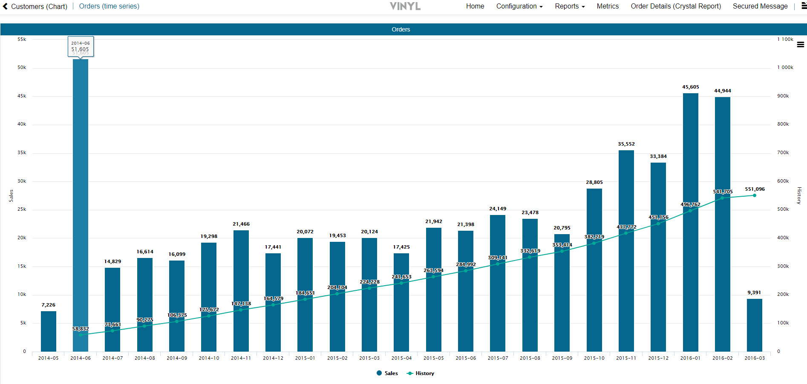Viewport: 807px width, 384px height.
Task: Click the 551,096 History data point
Action: click(754, 195)
